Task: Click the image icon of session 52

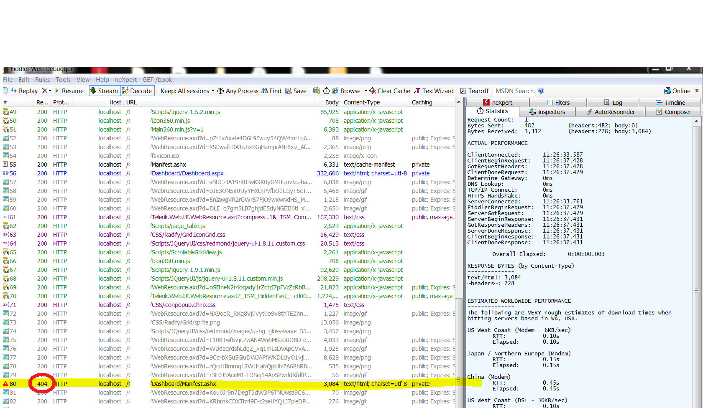Action: click(x=6, y=138)
